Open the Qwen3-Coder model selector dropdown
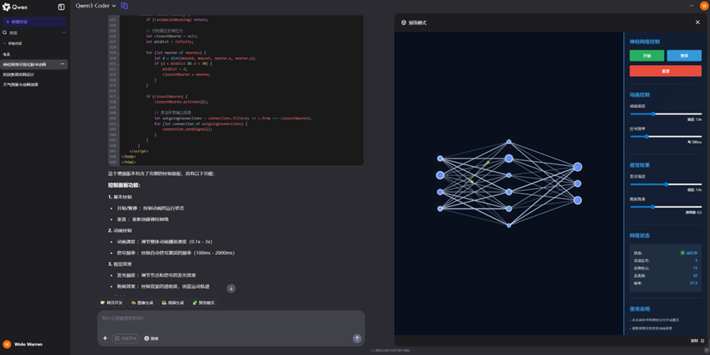The width and height of the screenshot is (710, 355). (95, 6)
